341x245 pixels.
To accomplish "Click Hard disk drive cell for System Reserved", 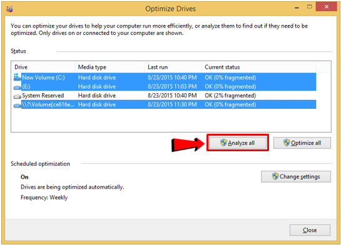I will point(97,96).
